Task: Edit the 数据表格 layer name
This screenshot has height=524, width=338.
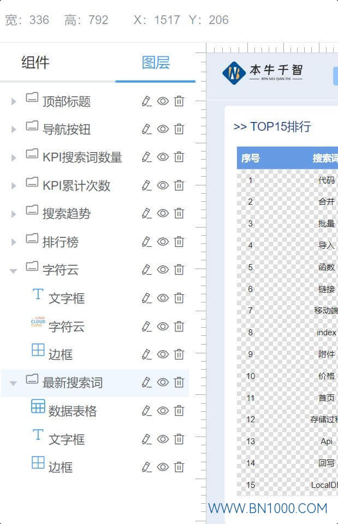Action: pyautogui.click(x=146, y=411)
